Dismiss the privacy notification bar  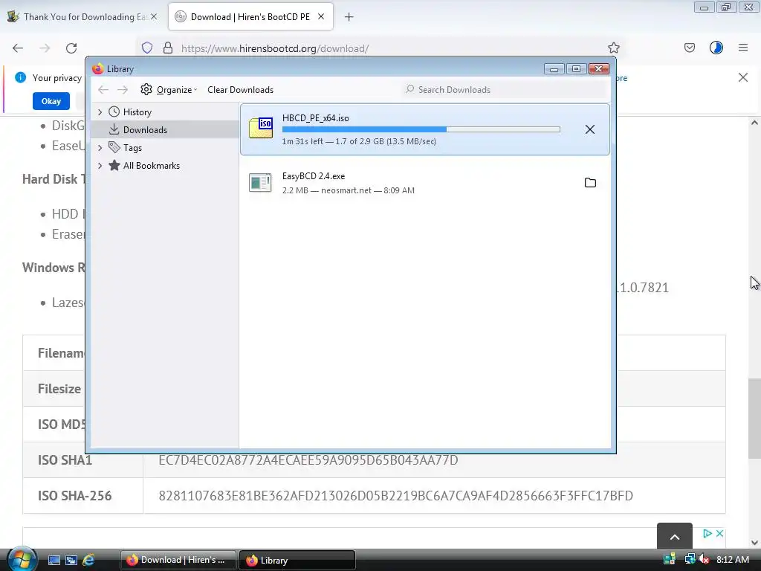[742, 77]
